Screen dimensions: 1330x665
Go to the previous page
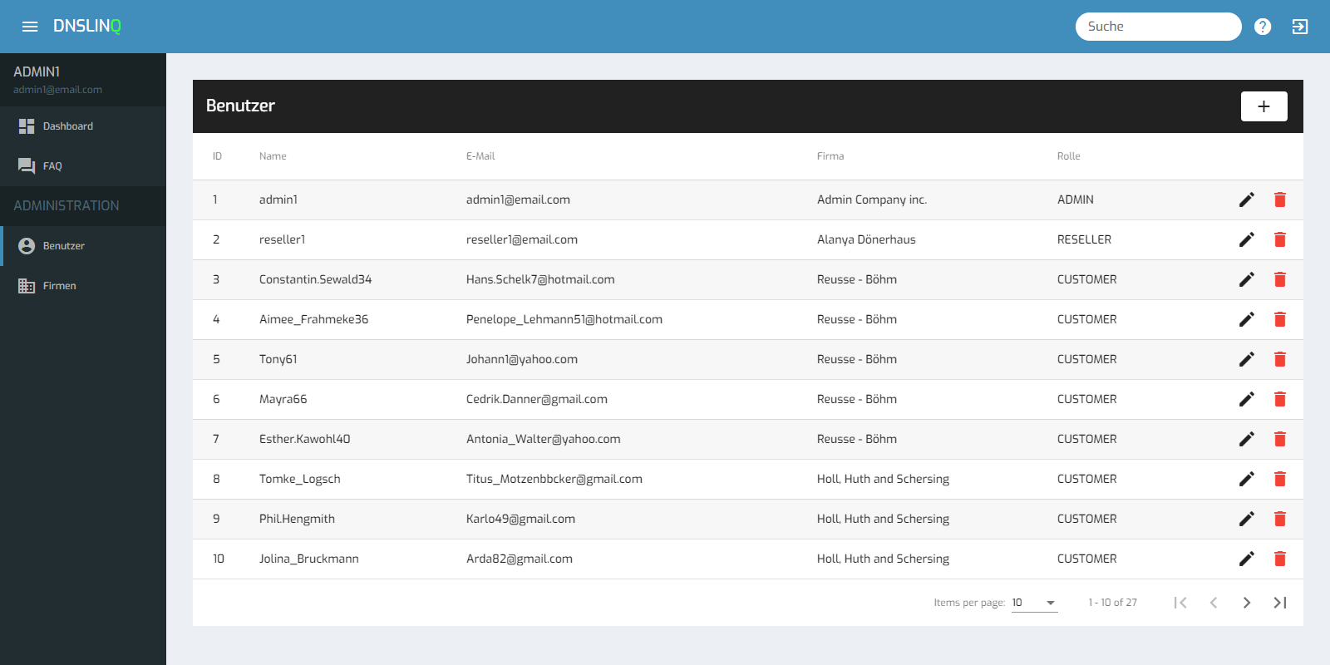pyautogui.click(x=1214, y=603)
